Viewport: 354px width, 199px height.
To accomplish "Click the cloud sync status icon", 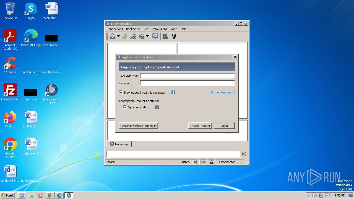I will (x=204, y=162).
